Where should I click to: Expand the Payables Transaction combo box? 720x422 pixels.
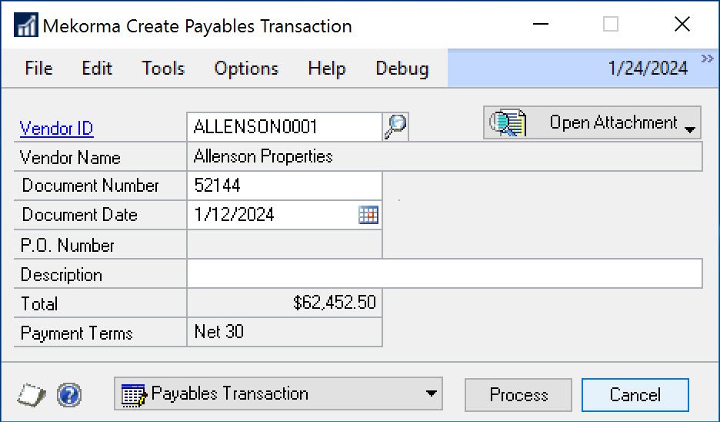click(x=429, y=394)
